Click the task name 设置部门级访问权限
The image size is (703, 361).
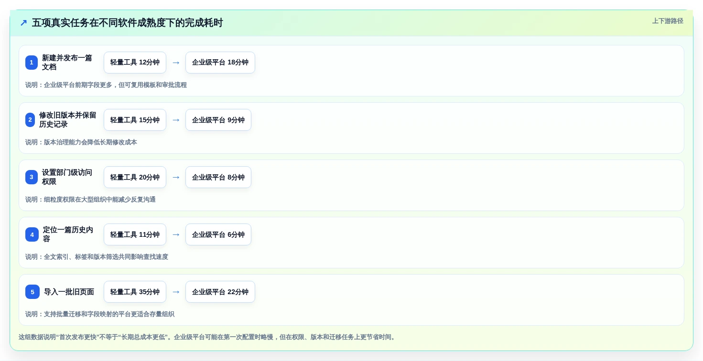pyautogui.click(x=67, y=177)
